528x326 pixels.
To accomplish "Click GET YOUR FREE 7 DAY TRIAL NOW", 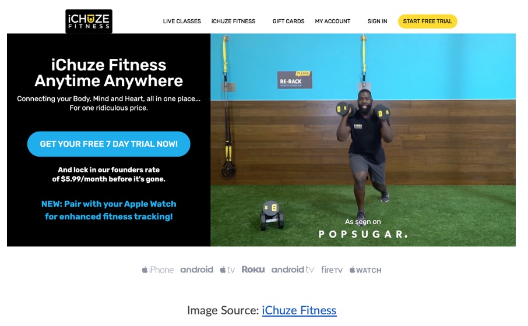I will [x=109, y=144].
